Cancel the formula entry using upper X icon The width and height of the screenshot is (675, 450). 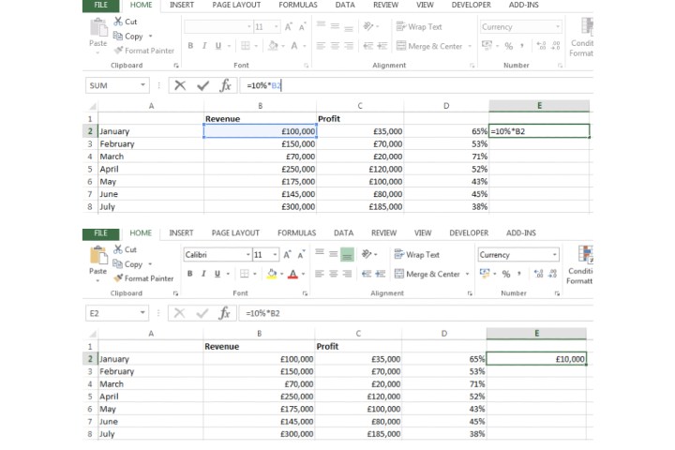(180, 85)
